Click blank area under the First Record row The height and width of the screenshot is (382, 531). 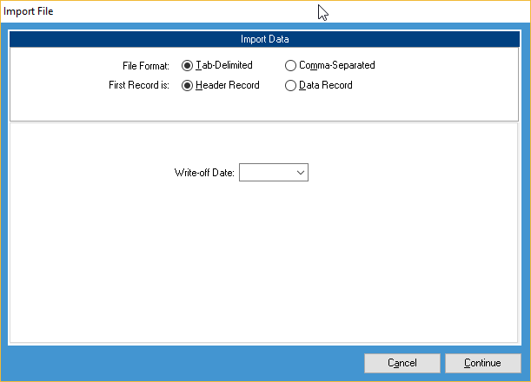tap(265, 107)
